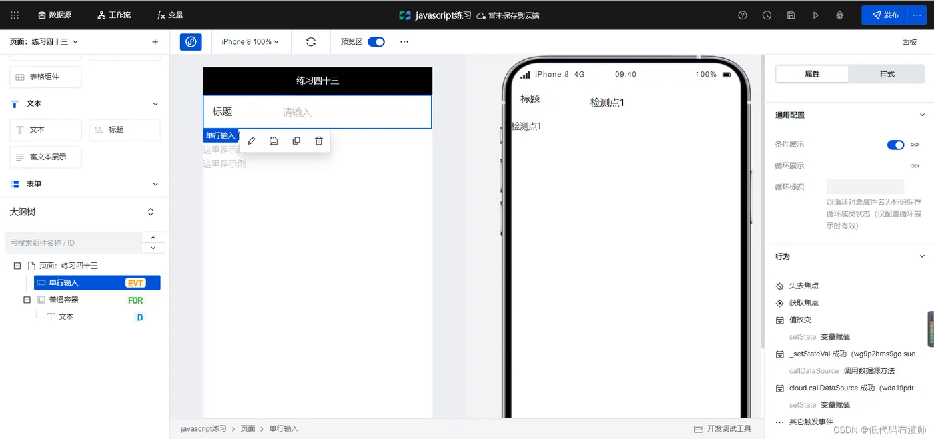Open the 工作流 workflow menu
Image resolution: width=934 pixels, height=439 pixels.
pos(113,15)
